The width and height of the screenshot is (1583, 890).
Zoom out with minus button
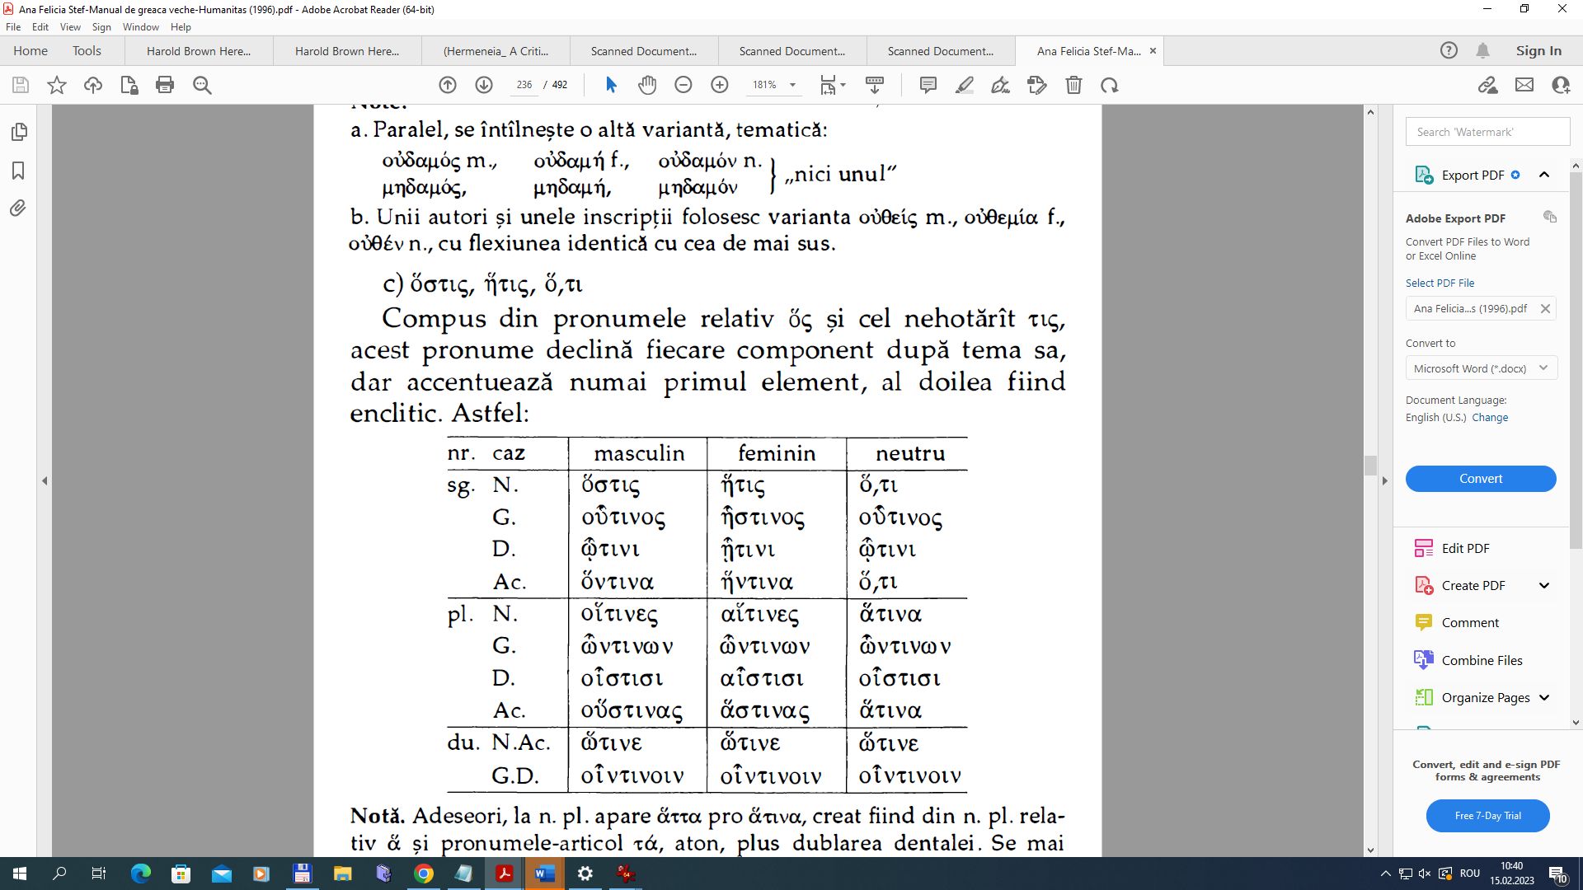tap(683, 85)
